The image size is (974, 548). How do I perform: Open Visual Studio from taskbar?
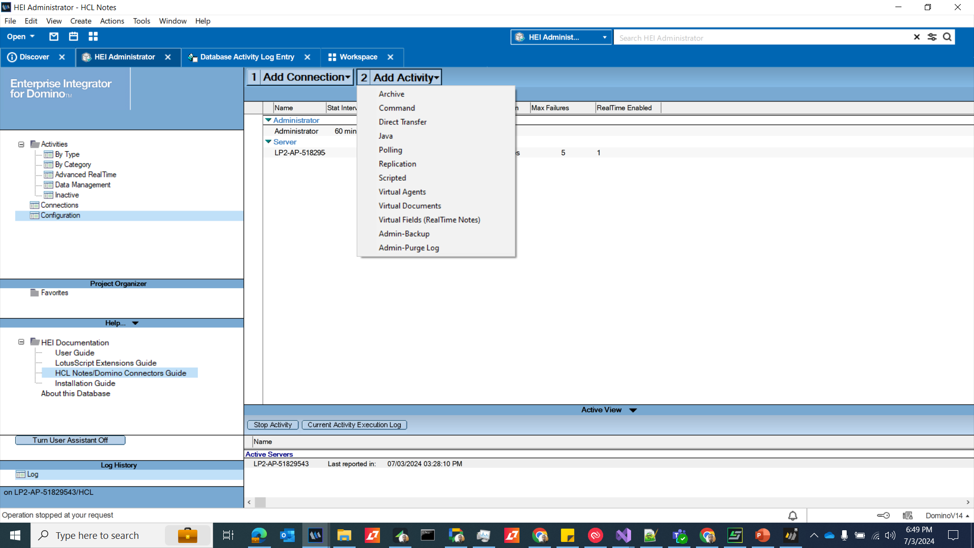623,535
